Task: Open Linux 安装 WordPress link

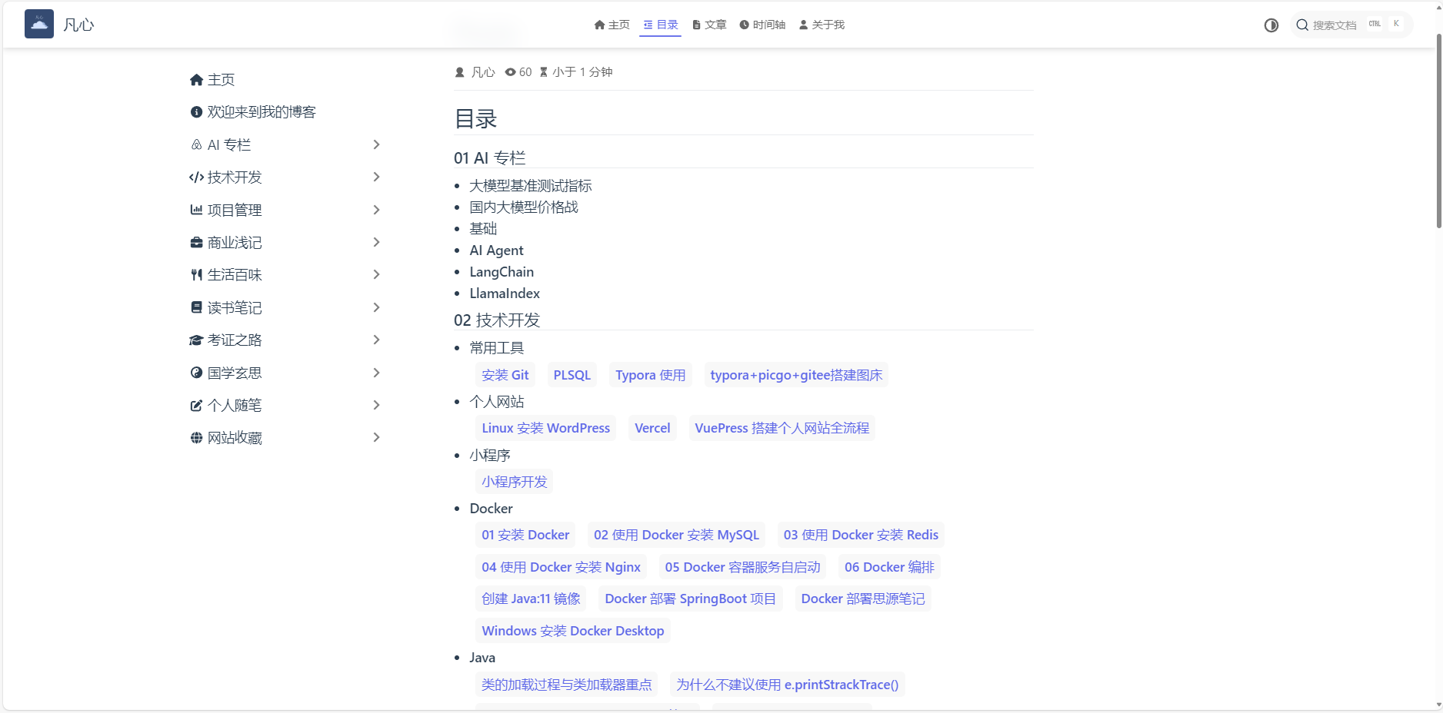Action: click(x=546, y=428)
